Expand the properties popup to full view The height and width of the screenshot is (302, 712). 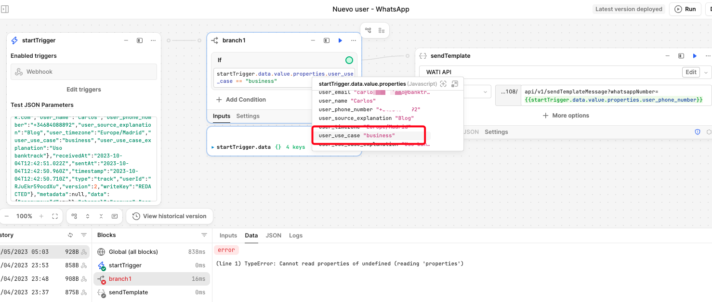(x=455, y=84)
